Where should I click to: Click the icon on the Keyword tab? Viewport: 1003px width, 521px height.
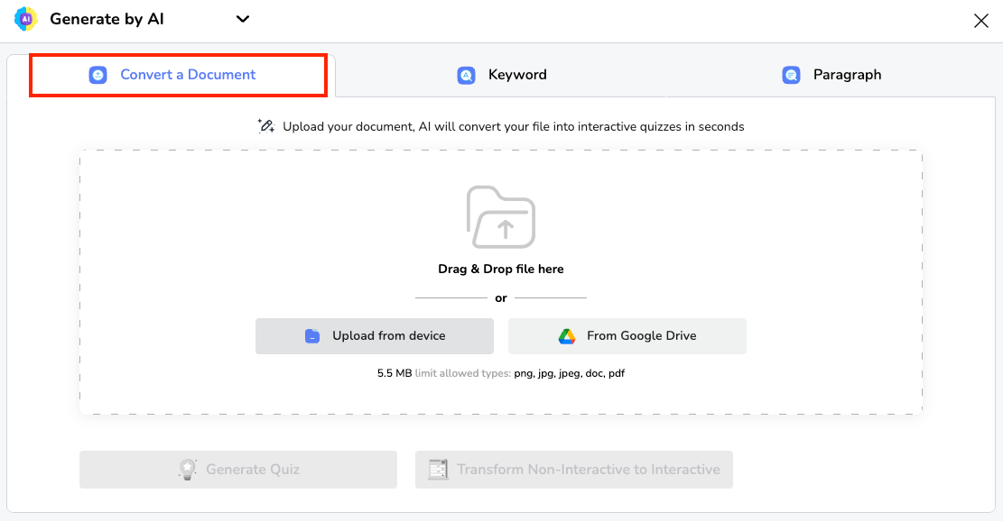pos(466,75)
